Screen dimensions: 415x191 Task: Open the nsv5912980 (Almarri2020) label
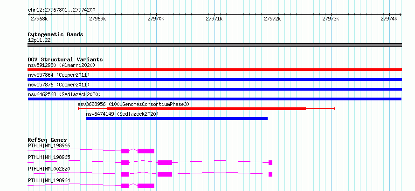[62, 65]
